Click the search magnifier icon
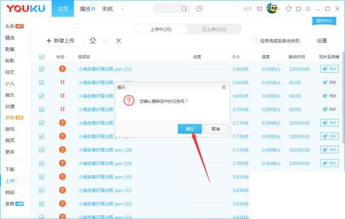The image size is (345, 219). (184, 8)
